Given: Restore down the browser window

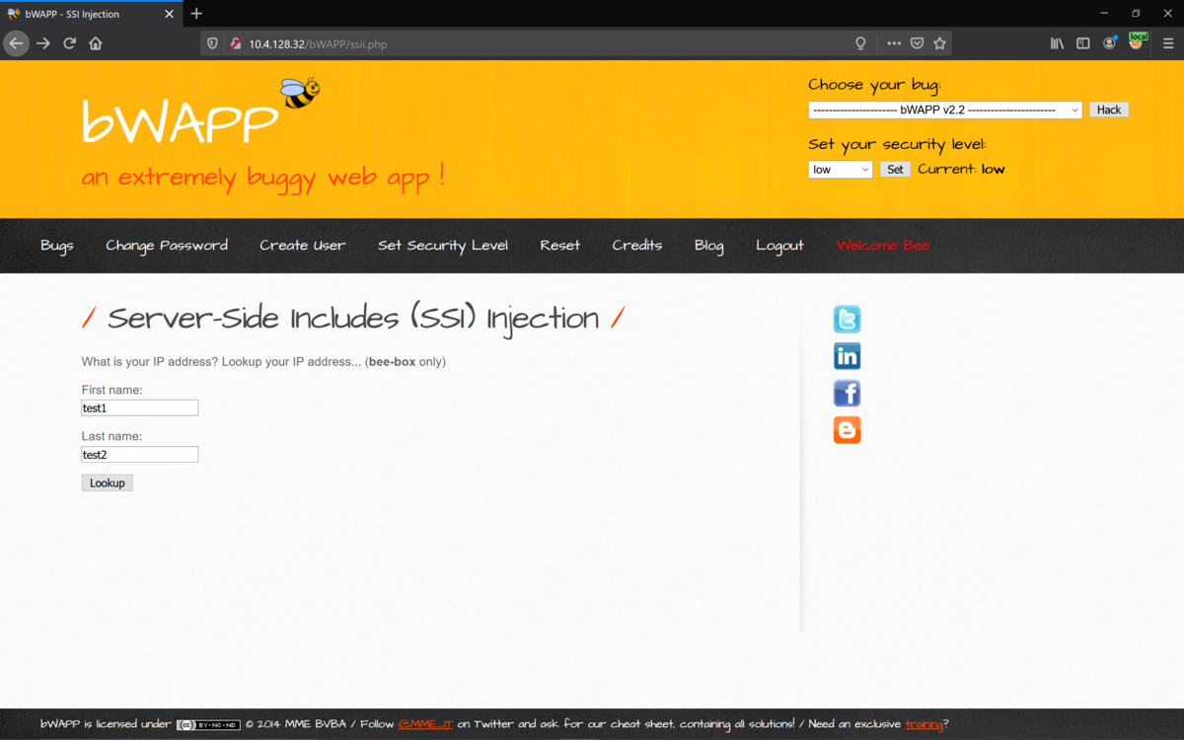Looking at the screenshot, I should click(1136, 14).
